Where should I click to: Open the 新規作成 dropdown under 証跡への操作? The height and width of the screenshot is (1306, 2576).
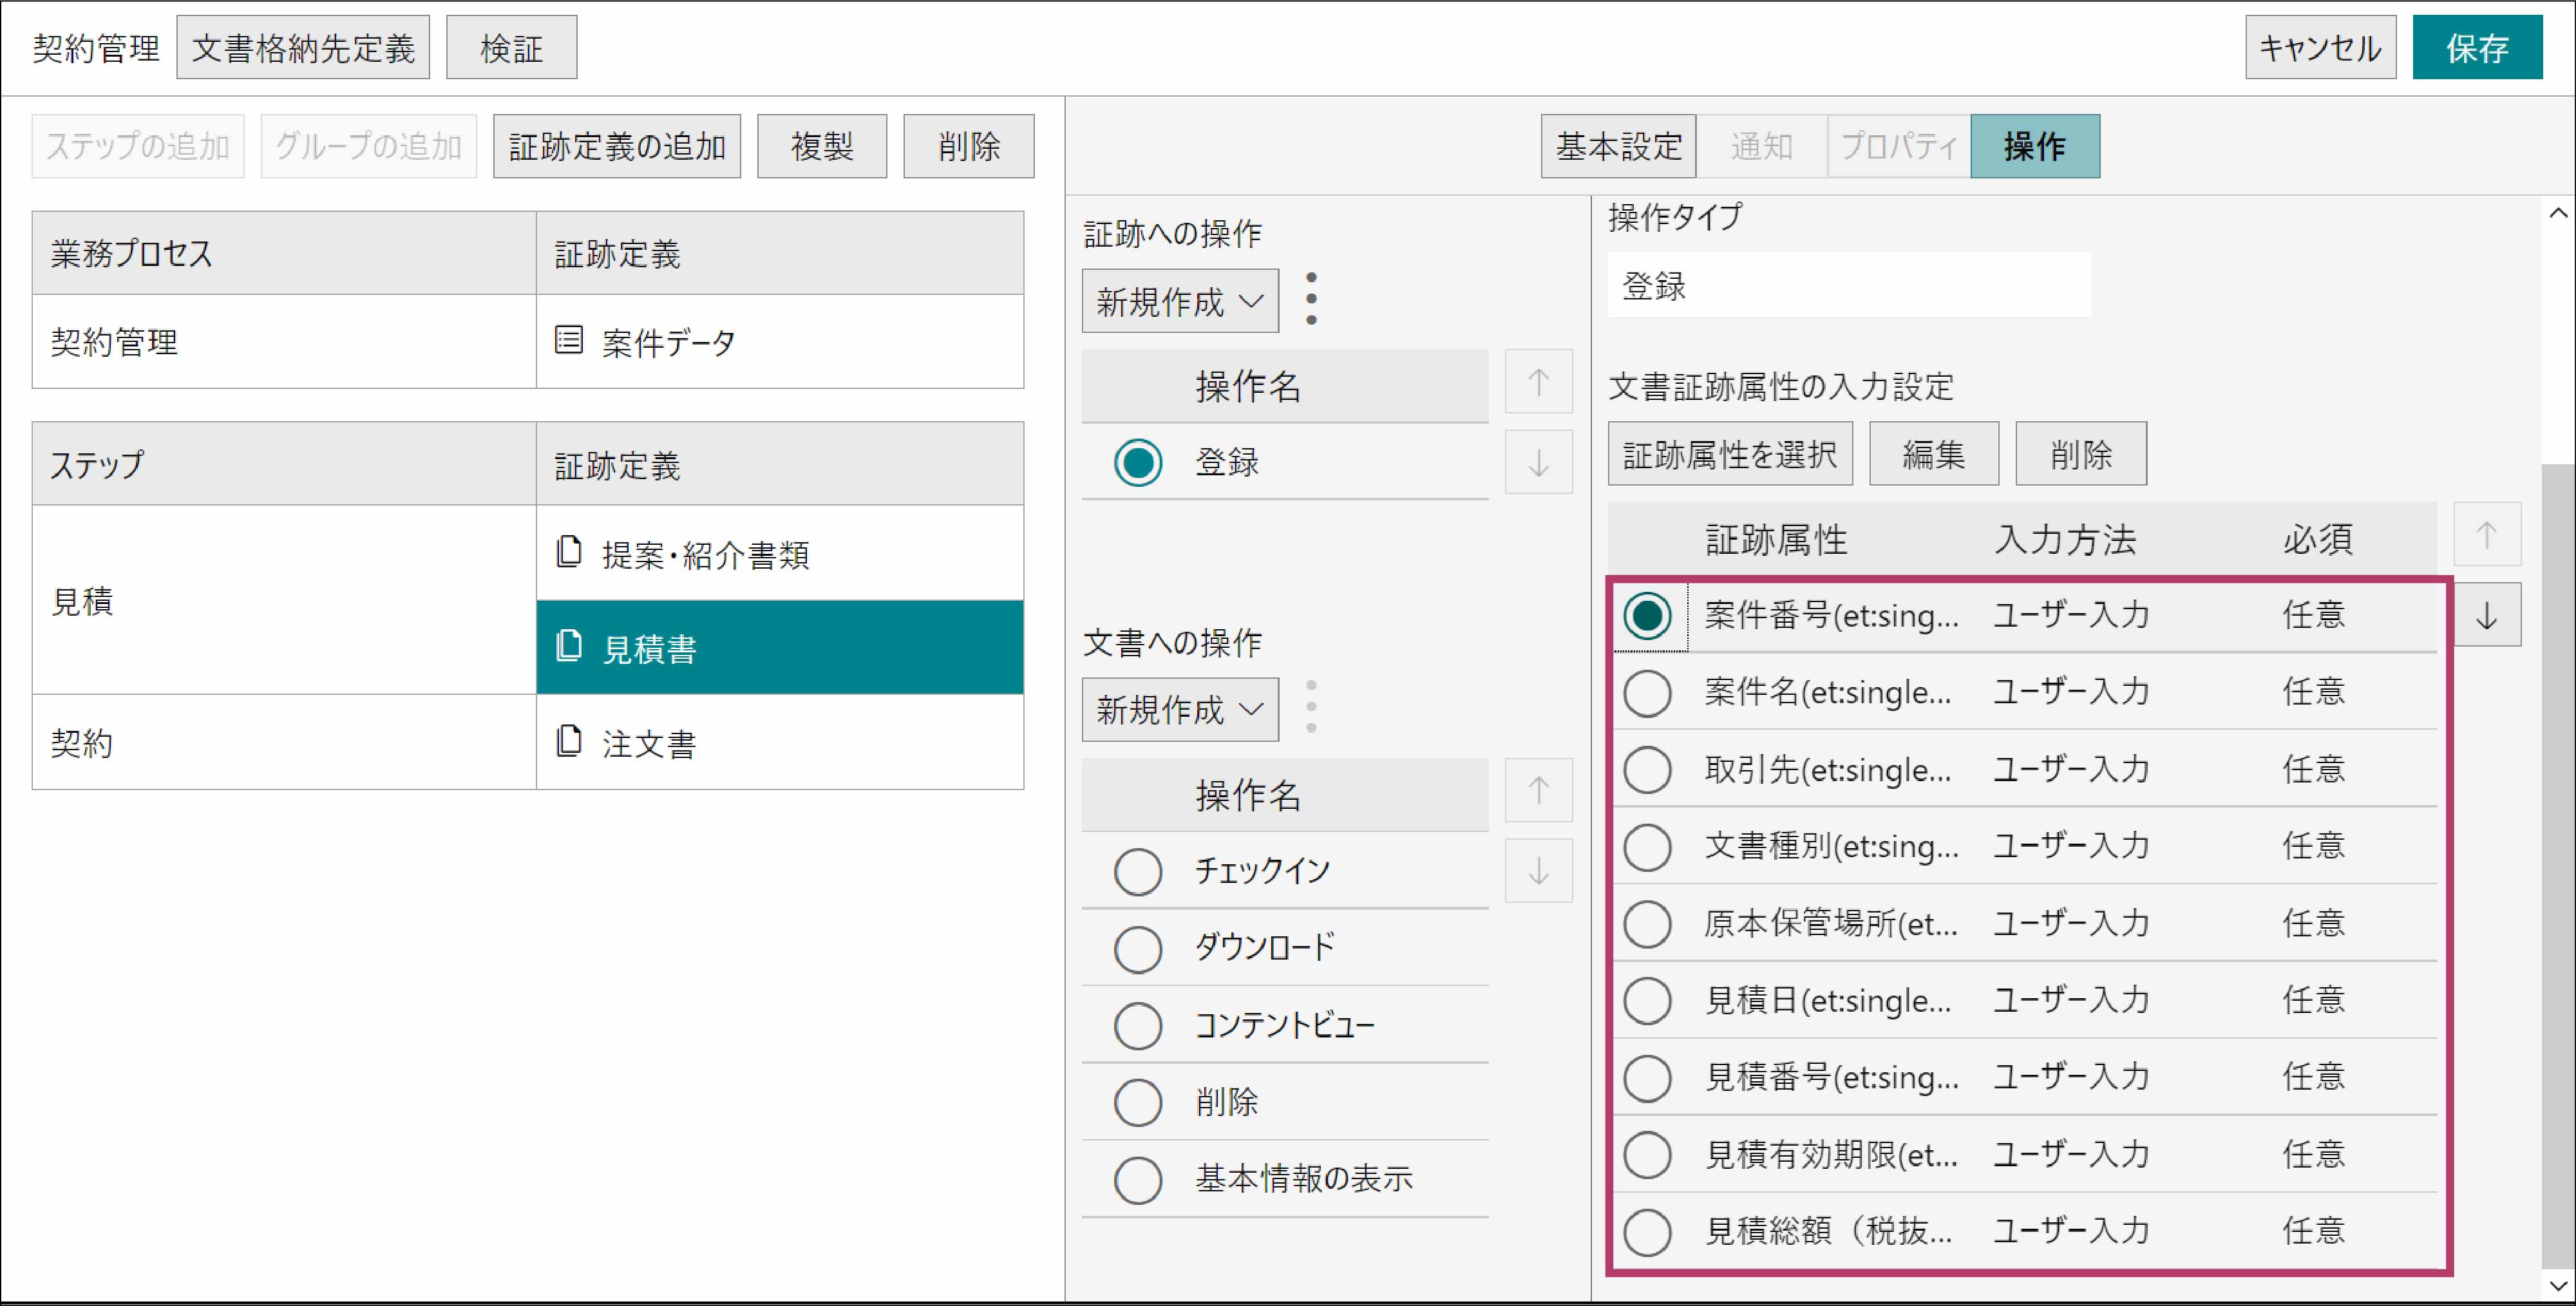tap(1180, 300)
